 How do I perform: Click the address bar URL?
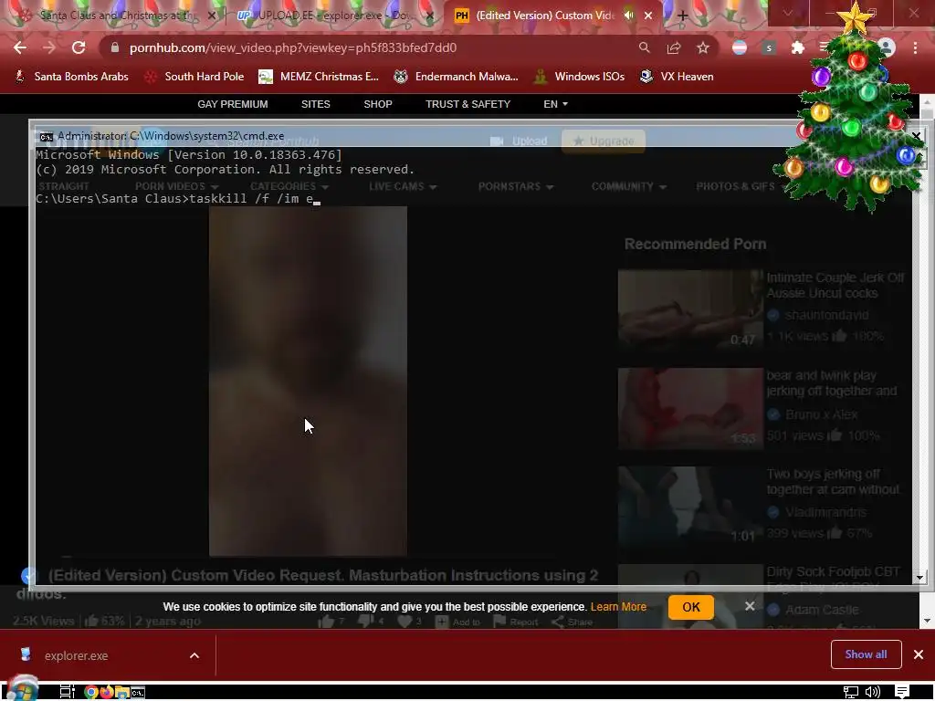point(293,47)
